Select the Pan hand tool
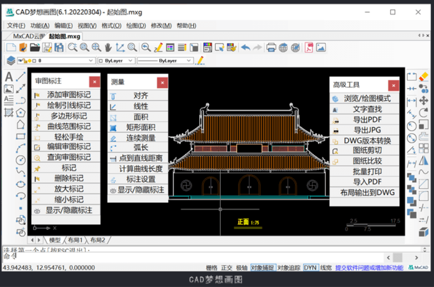Viewport: 434px width, 287px height. click(x=108, y=47)
